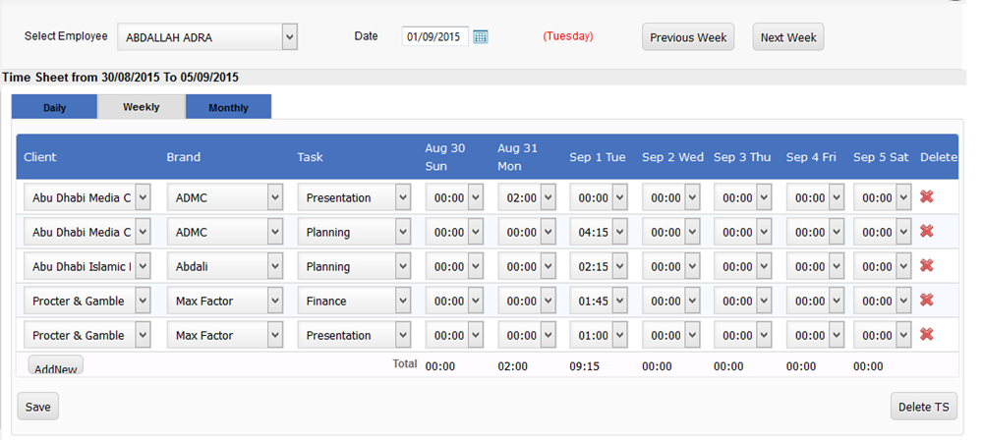Expand the Aug 31 Mon 02:00 hours dropdown

click(527, 197)
